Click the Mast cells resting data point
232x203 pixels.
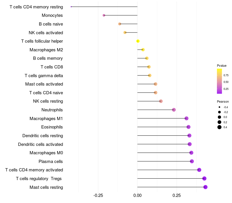pos(205,187)
